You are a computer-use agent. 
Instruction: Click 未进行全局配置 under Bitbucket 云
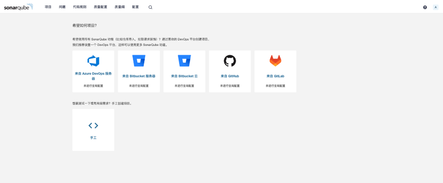coord(184,85)
